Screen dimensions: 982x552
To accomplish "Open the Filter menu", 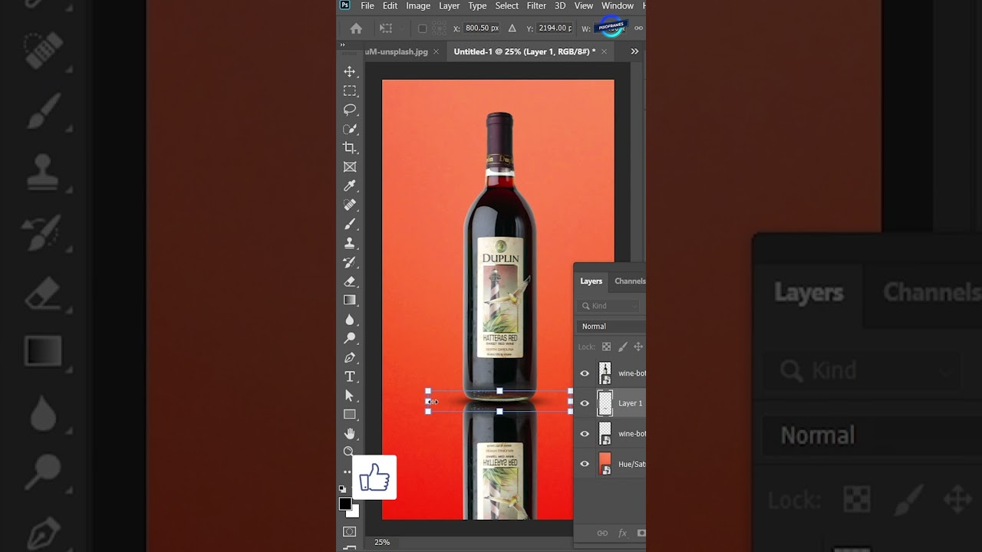I will coord(536,5).
